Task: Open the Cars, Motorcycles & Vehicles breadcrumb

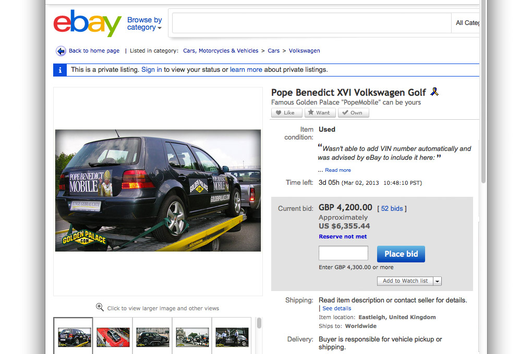Action: tap(221, 51)
